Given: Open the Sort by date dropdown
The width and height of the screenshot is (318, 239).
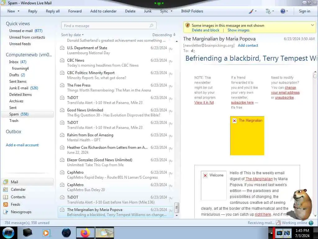Looking at the screenshot, I should coord(72,35).
